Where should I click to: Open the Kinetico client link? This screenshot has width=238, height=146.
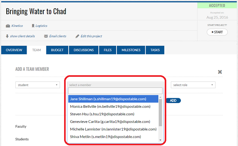click(x=17, y=26)
